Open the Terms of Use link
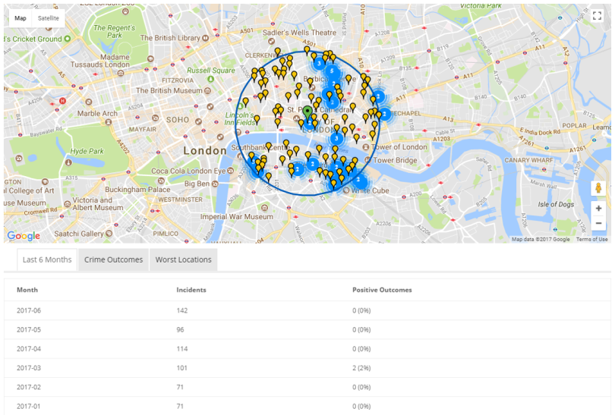 pyautogui.click(x=591, y=239)
